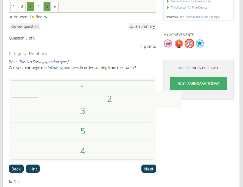This screenshot has height=187, width=243.
Task: Click green arrow beside Third Lesson
Action: 168,8
